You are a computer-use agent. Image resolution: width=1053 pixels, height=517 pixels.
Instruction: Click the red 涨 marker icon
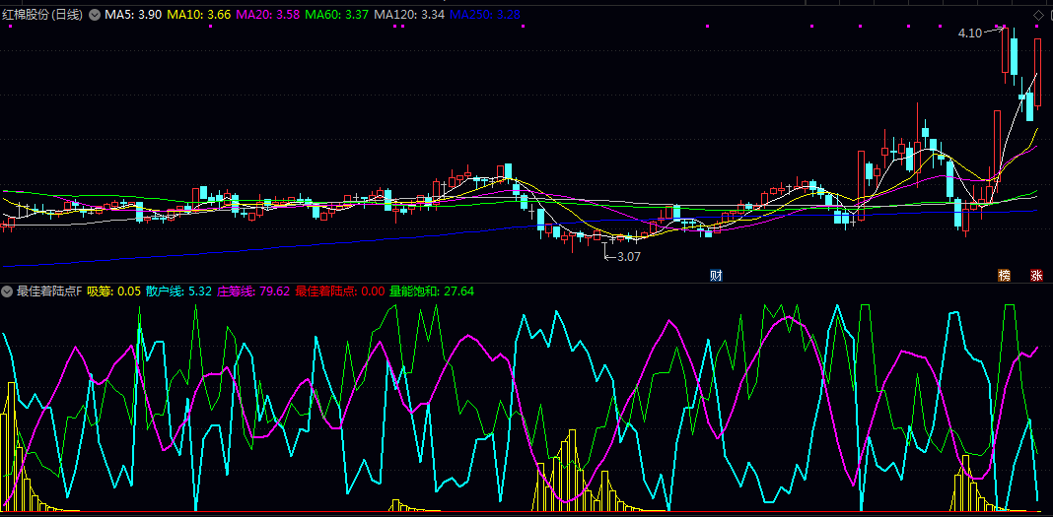pyautogui.click(x=1036, y=275)
